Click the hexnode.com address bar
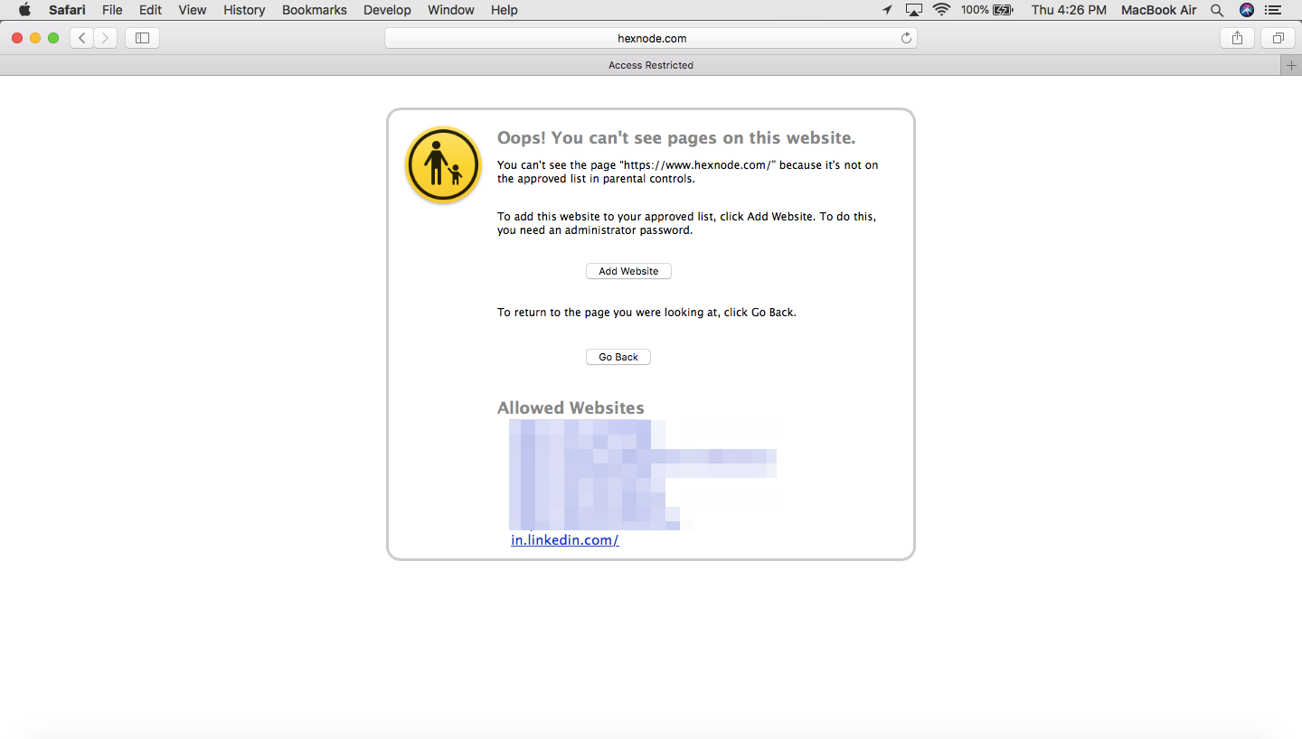 pos(651,38)
